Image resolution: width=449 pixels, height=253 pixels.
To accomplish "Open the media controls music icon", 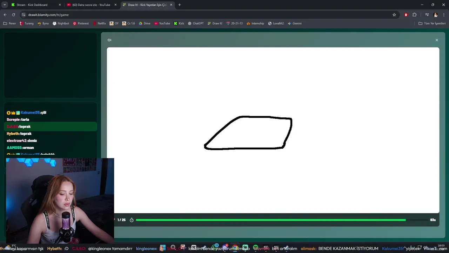I will tap(427, 15).
